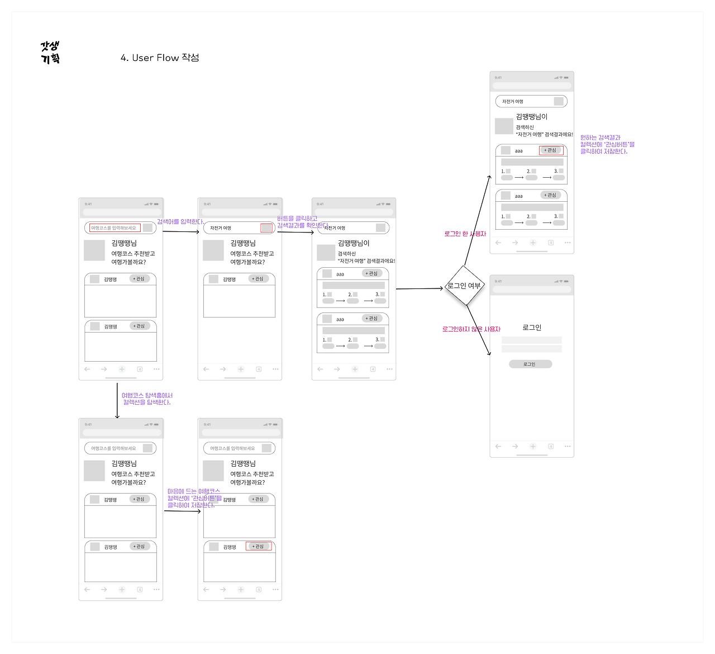
Task: Click the red-outlined + 관심 button on the aaa card
Action: coord(551,150)
